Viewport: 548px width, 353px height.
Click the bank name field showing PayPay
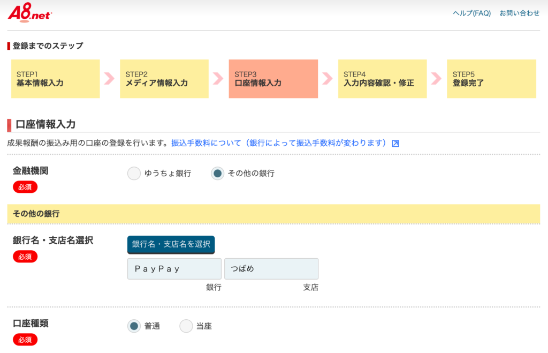(x=174, y=269)
